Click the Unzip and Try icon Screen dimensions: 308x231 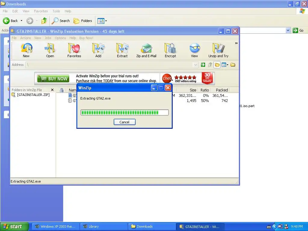[x=218, y=50]
